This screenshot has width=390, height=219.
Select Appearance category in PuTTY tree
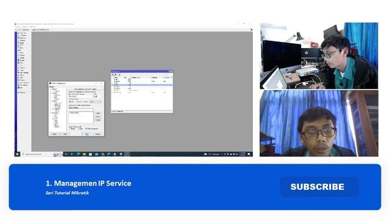[x=58, y=103]
